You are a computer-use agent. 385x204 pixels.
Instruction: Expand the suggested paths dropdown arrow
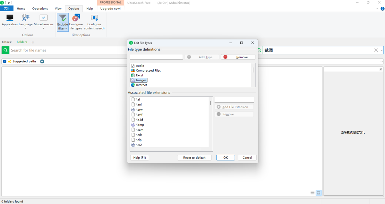click(381, 61)
